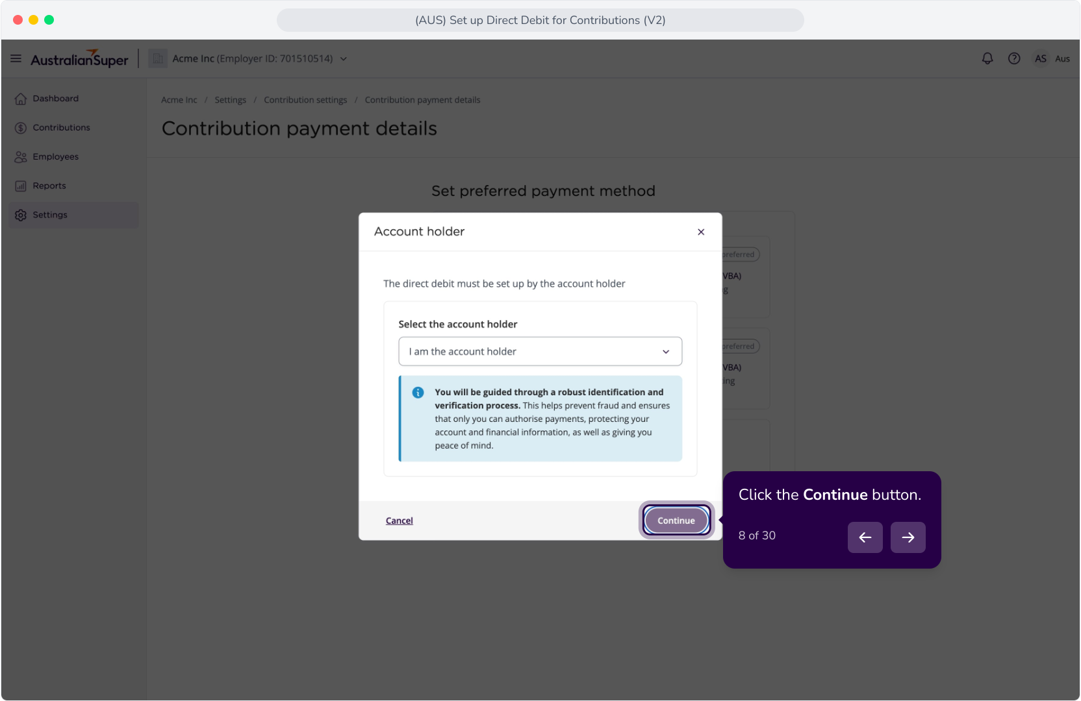The image size is (1081, 701).
Task: Click the Contributions dollar icon
Action: pyautogui.click(x=21, y=128)
